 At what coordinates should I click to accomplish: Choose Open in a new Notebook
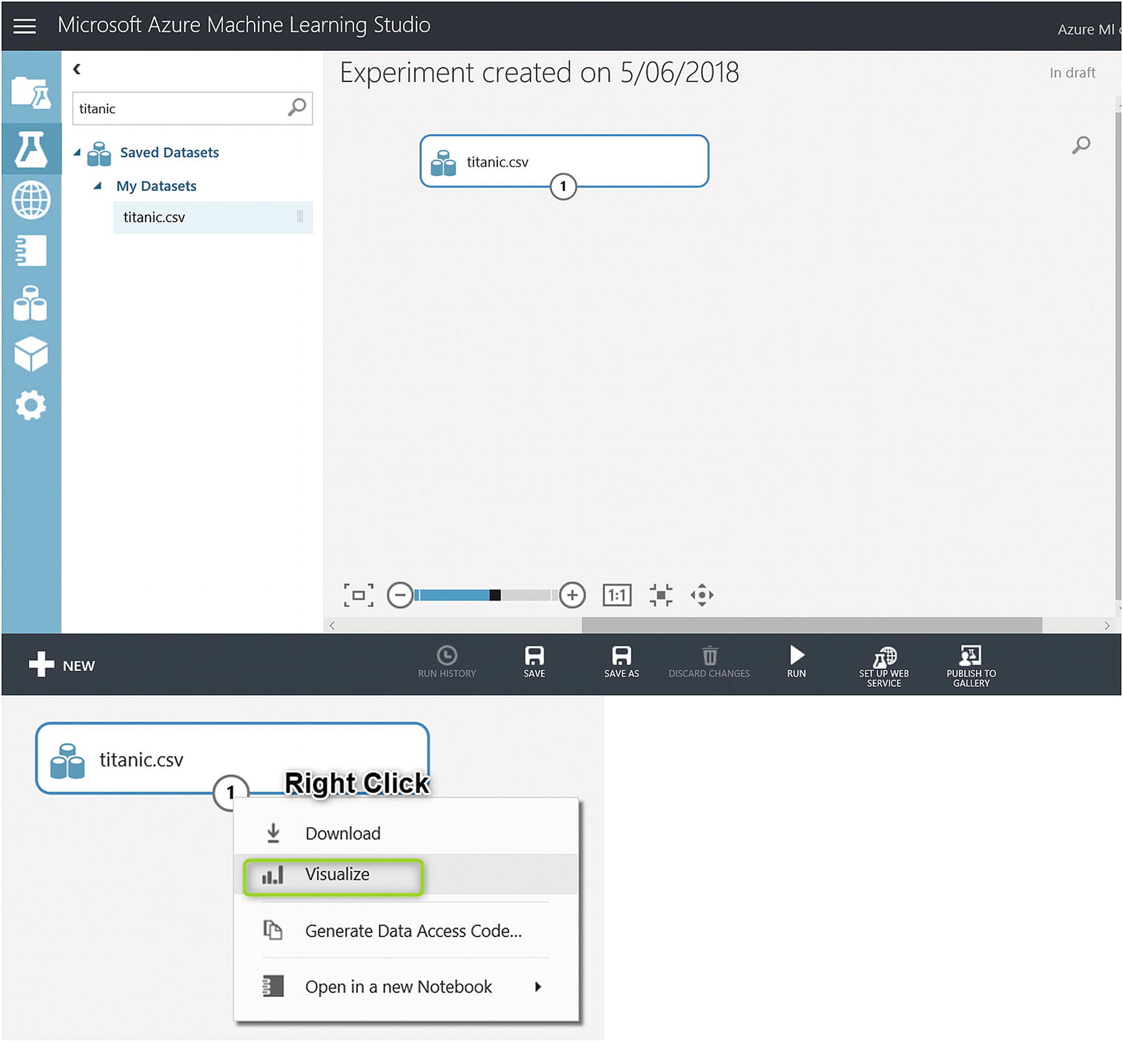[x=406, y=987]
